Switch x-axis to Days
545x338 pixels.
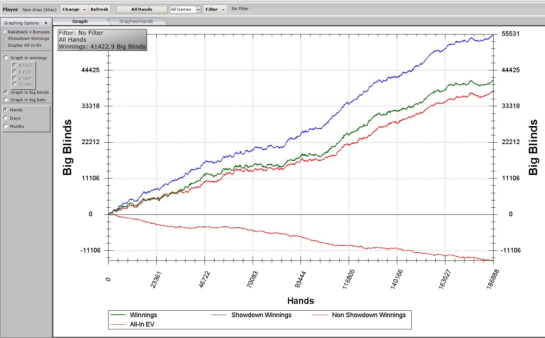[x=6, y=118]
